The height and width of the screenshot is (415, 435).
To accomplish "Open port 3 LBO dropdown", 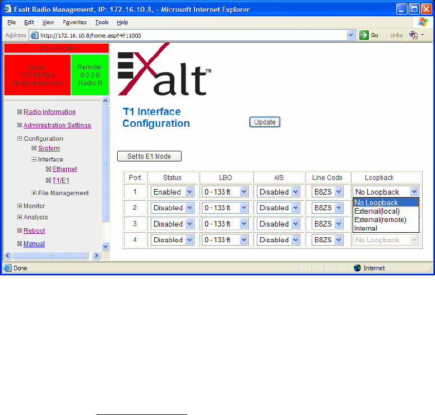I will [x=244, y=224].
